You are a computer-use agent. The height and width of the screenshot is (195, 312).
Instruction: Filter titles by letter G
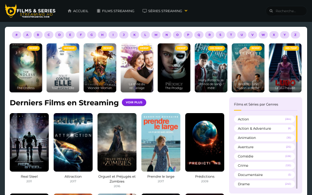92,35
